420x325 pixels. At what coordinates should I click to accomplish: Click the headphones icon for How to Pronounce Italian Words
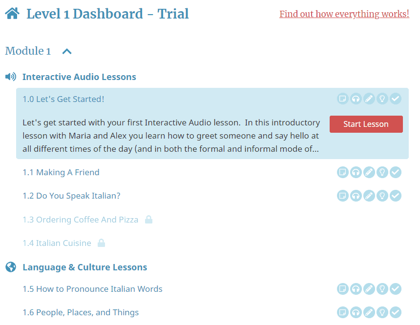click(x=356, y=289)
